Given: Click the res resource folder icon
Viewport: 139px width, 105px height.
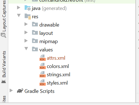Looking at the screenshot, I should tap(28, 16).
